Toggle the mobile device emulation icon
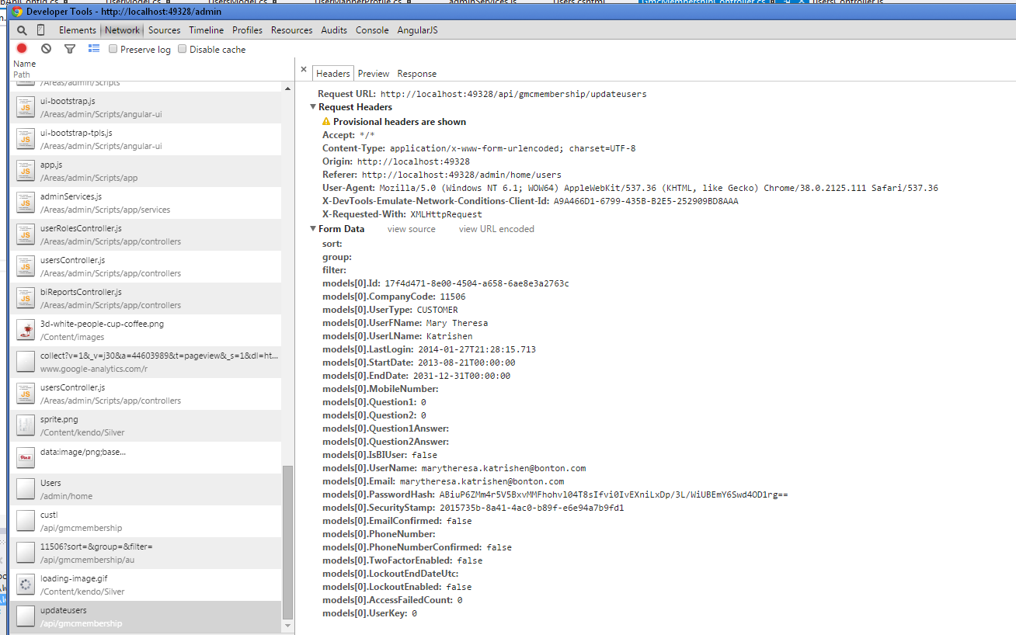The width and height of the screenshot is (1016, 635). pos(41,30)
